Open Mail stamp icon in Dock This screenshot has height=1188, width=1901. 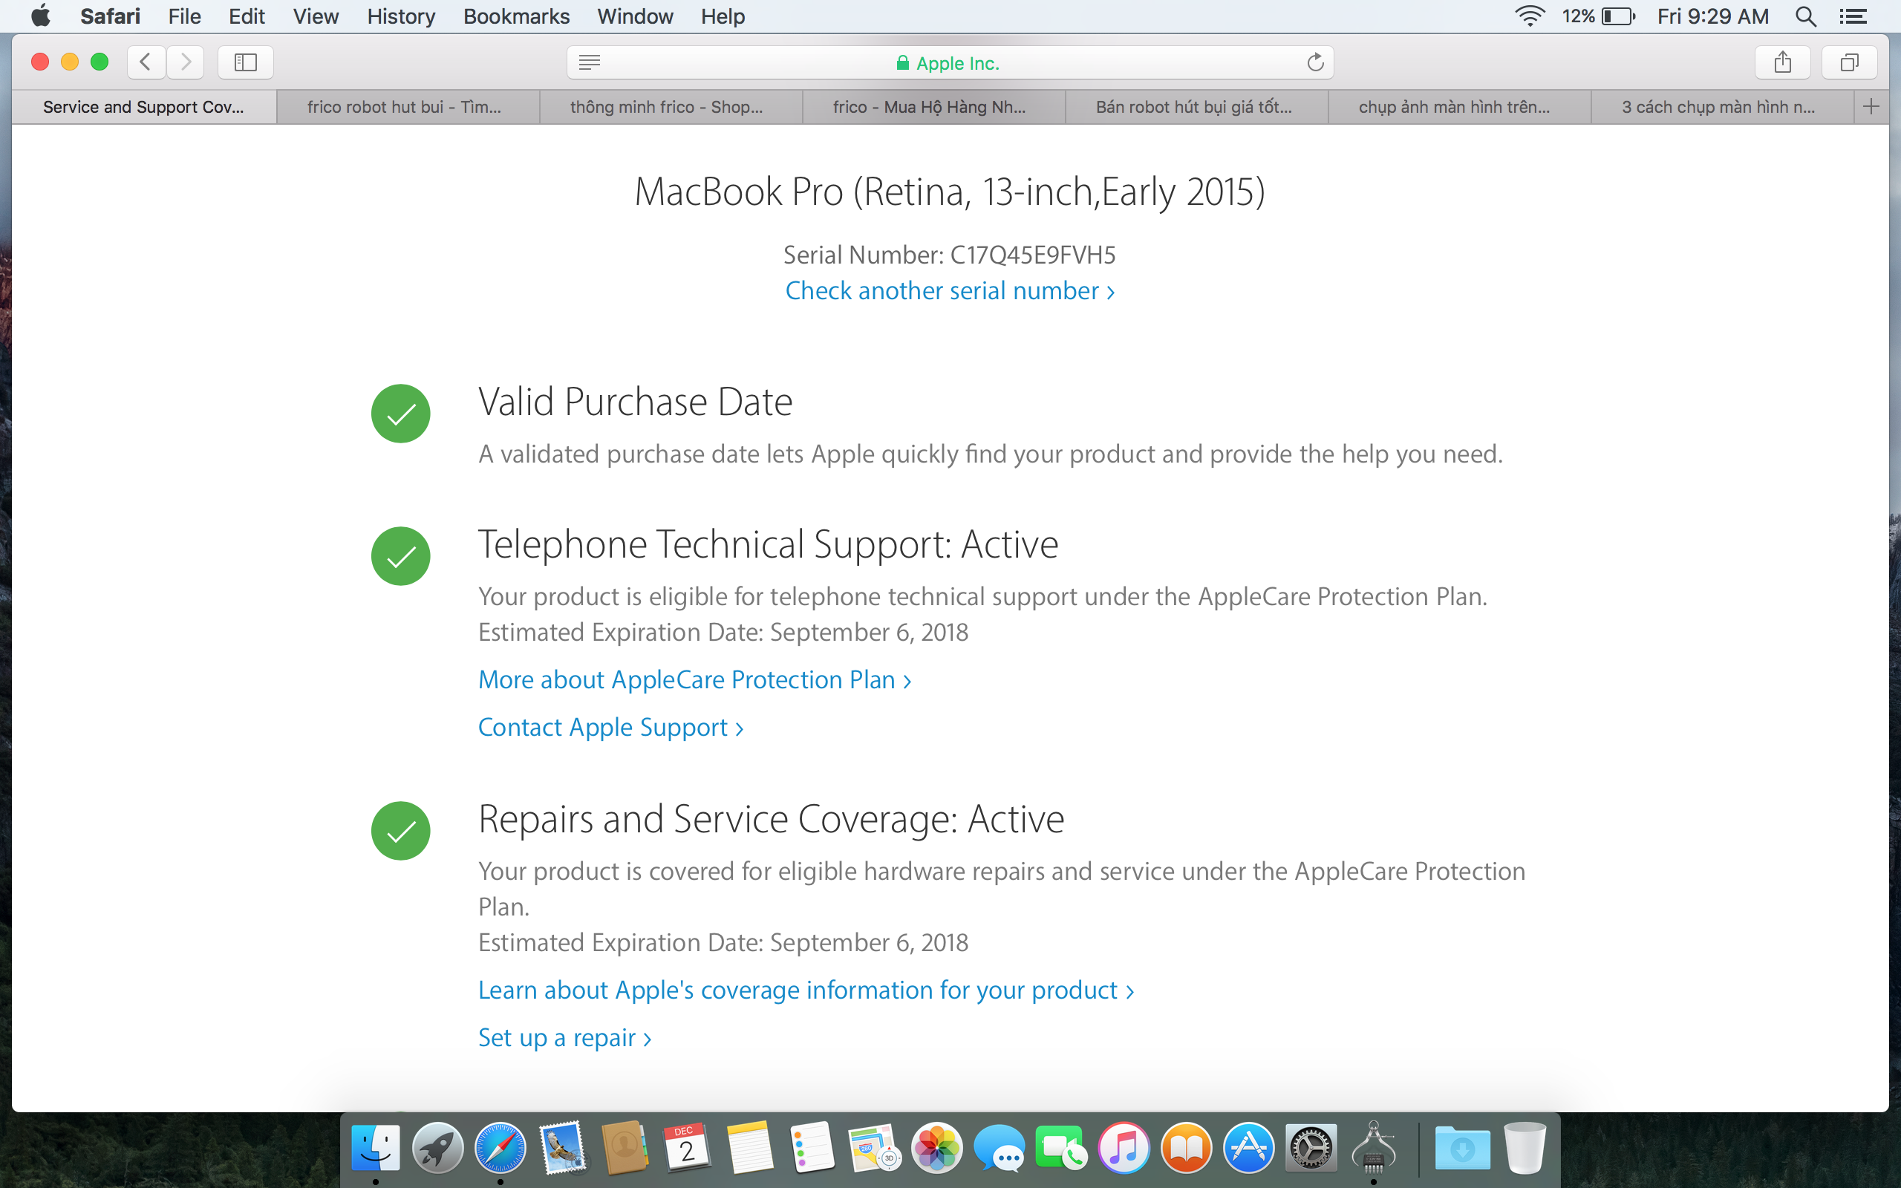tap(562, 1148)
